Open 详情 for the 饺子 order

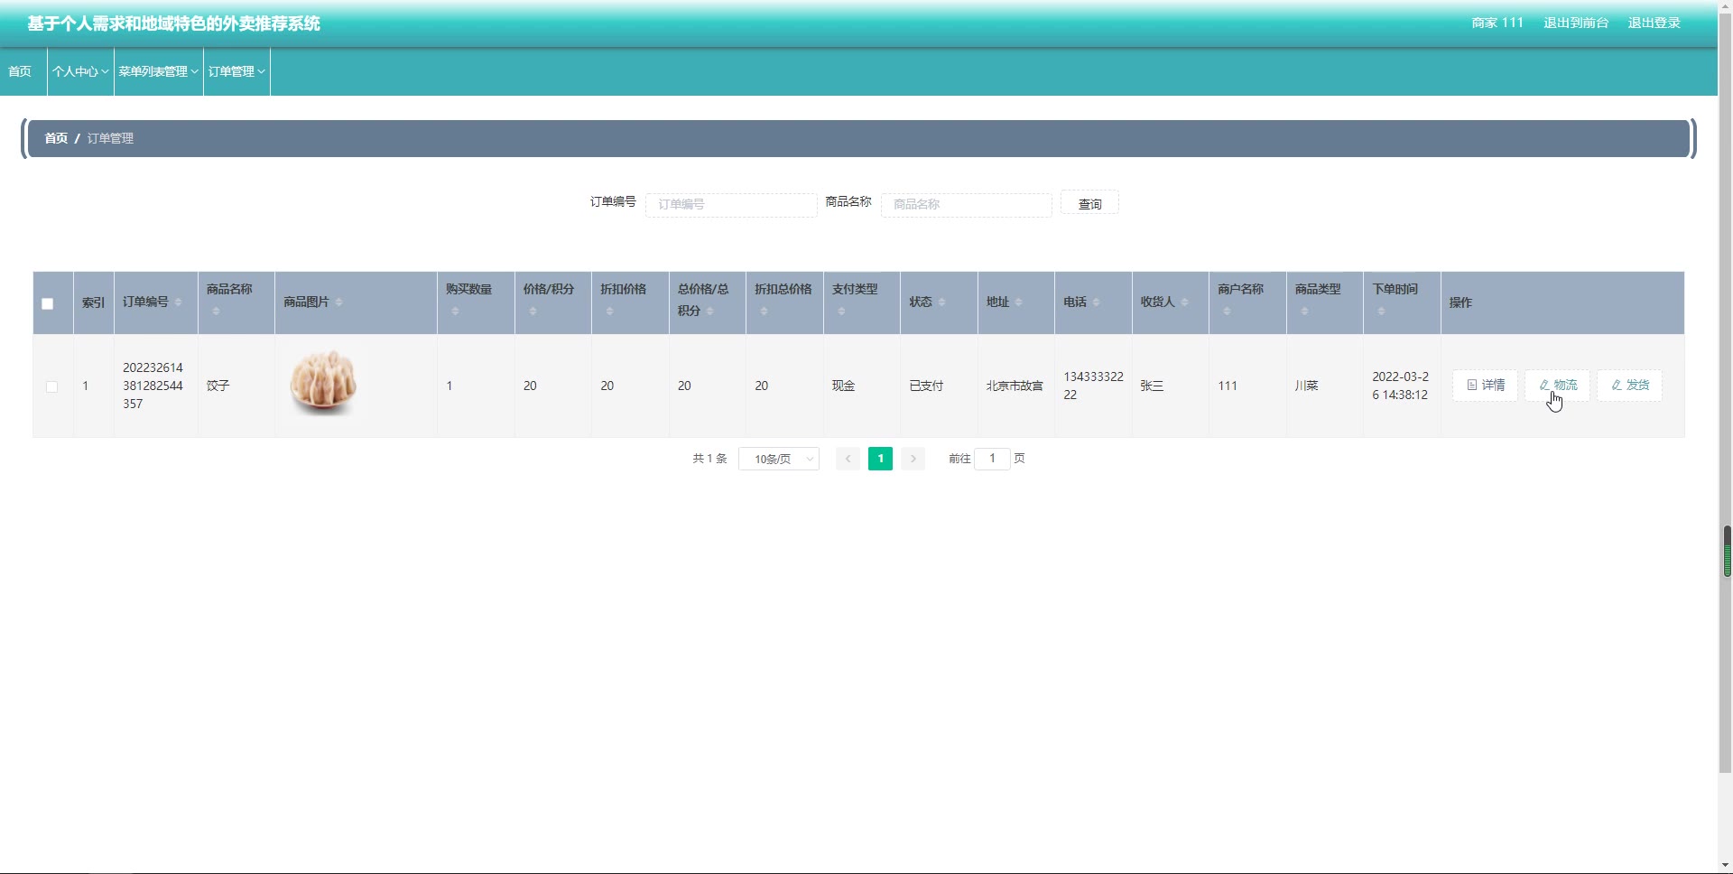[x=1485, y=386]
